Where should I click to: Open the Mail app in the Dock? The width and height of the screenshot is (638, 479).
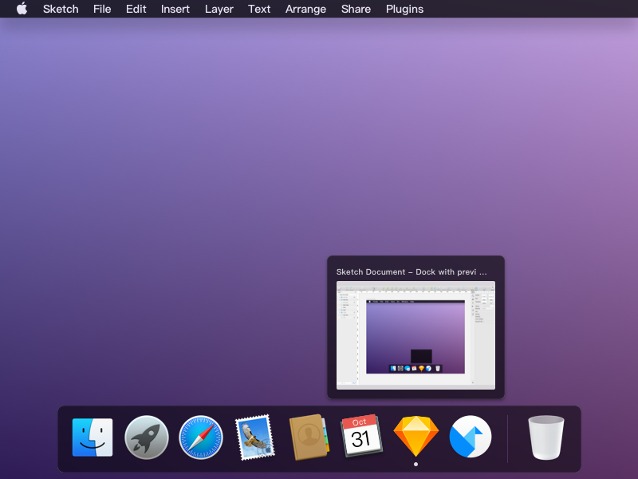tap(254, 437)
